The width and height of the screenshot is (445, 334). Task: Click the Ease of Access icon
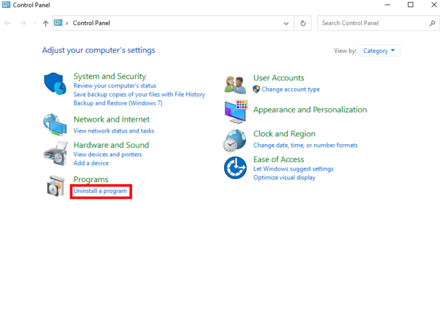[235, 168]
